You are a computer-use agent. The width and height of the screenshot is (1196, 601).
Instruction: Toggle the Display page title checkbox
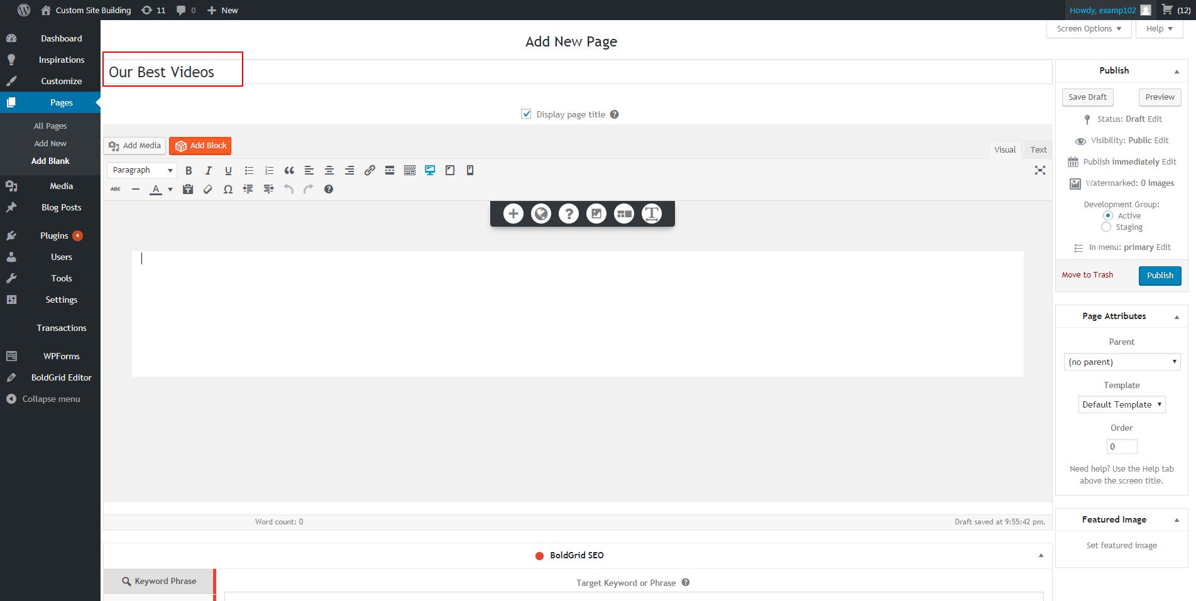click(x=526, y=114)
